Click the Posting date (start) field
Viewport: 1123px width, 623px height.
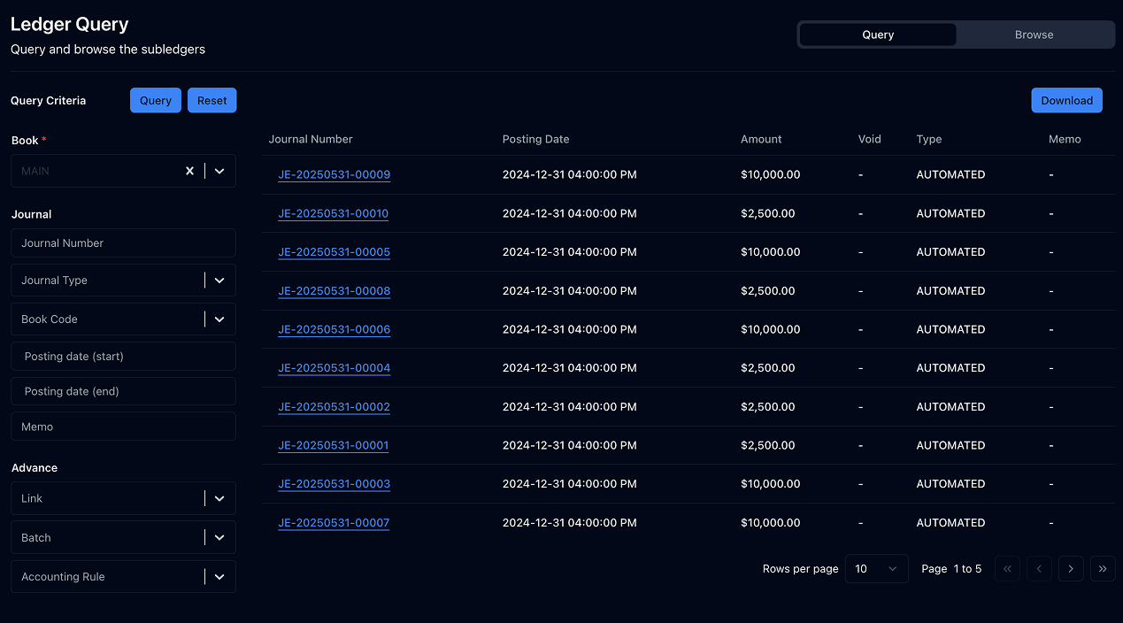click(x=124, y=356)
